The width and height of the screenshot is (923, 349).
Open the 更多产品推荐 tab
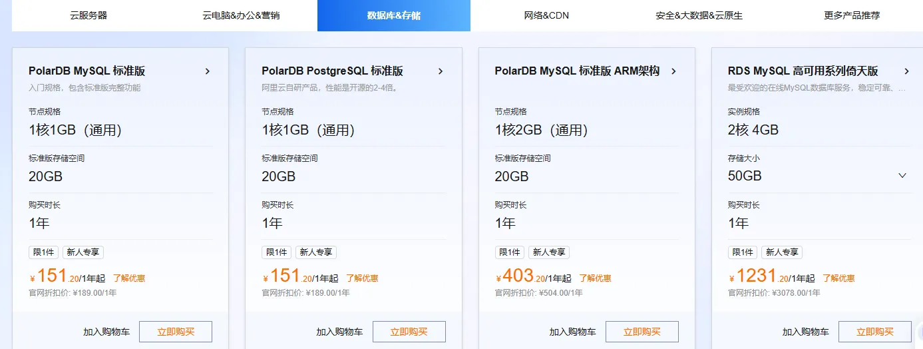pyautogui.click(x=852, y=15)
